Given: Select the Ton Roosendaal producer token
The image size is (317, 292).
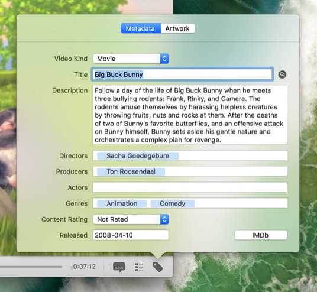Looking at the screenshot, I should tap(131, 171).
